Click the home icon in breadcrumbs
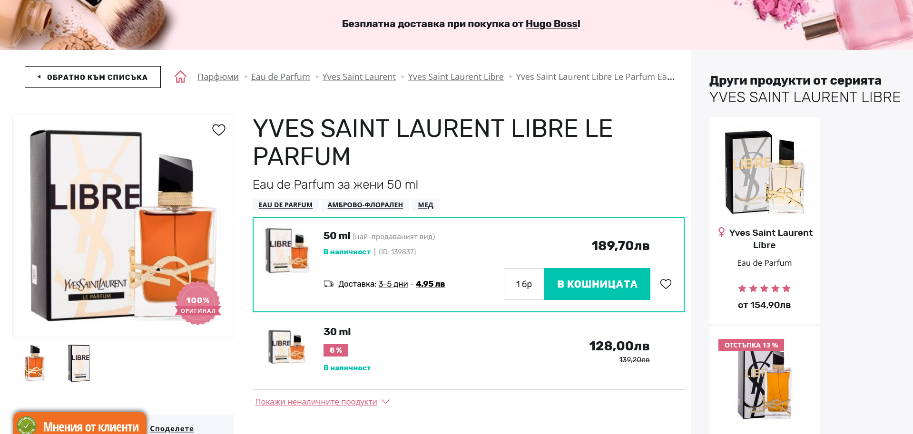Screen dimensions: 913x434 point(180,77)
